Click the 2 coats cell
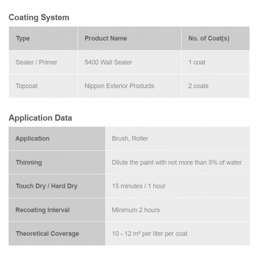257x257 pixels. point(215,86)
